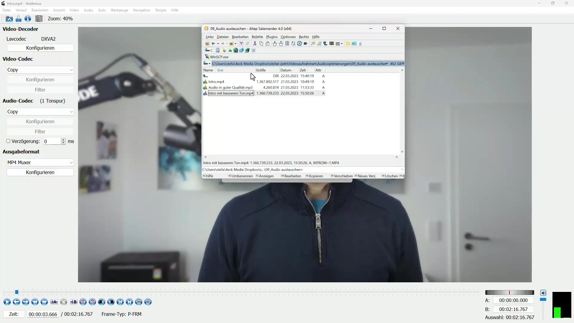Screen dimensions: 574x323
Task: Select the Ausgabeformat MP4 Muxer dropdown
Action: coord(39,162)
